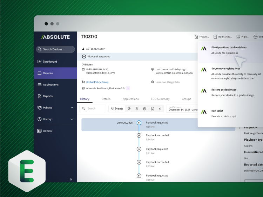Click the Global Policy Group shield icon
The height and width of the screenshot is (197, 263).
[83, 82]
